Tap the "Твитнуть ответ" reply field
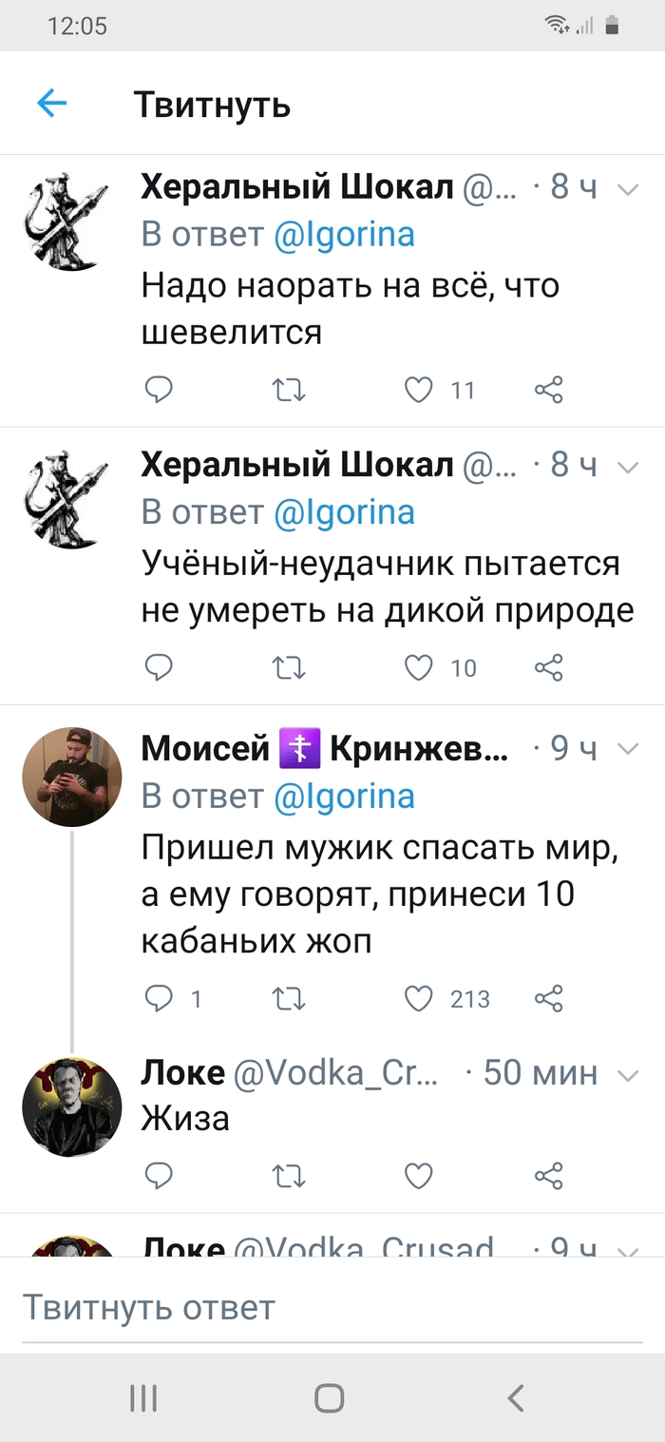The width and height of the screenshot is (665, 1442). click(x=332, y=1308)
